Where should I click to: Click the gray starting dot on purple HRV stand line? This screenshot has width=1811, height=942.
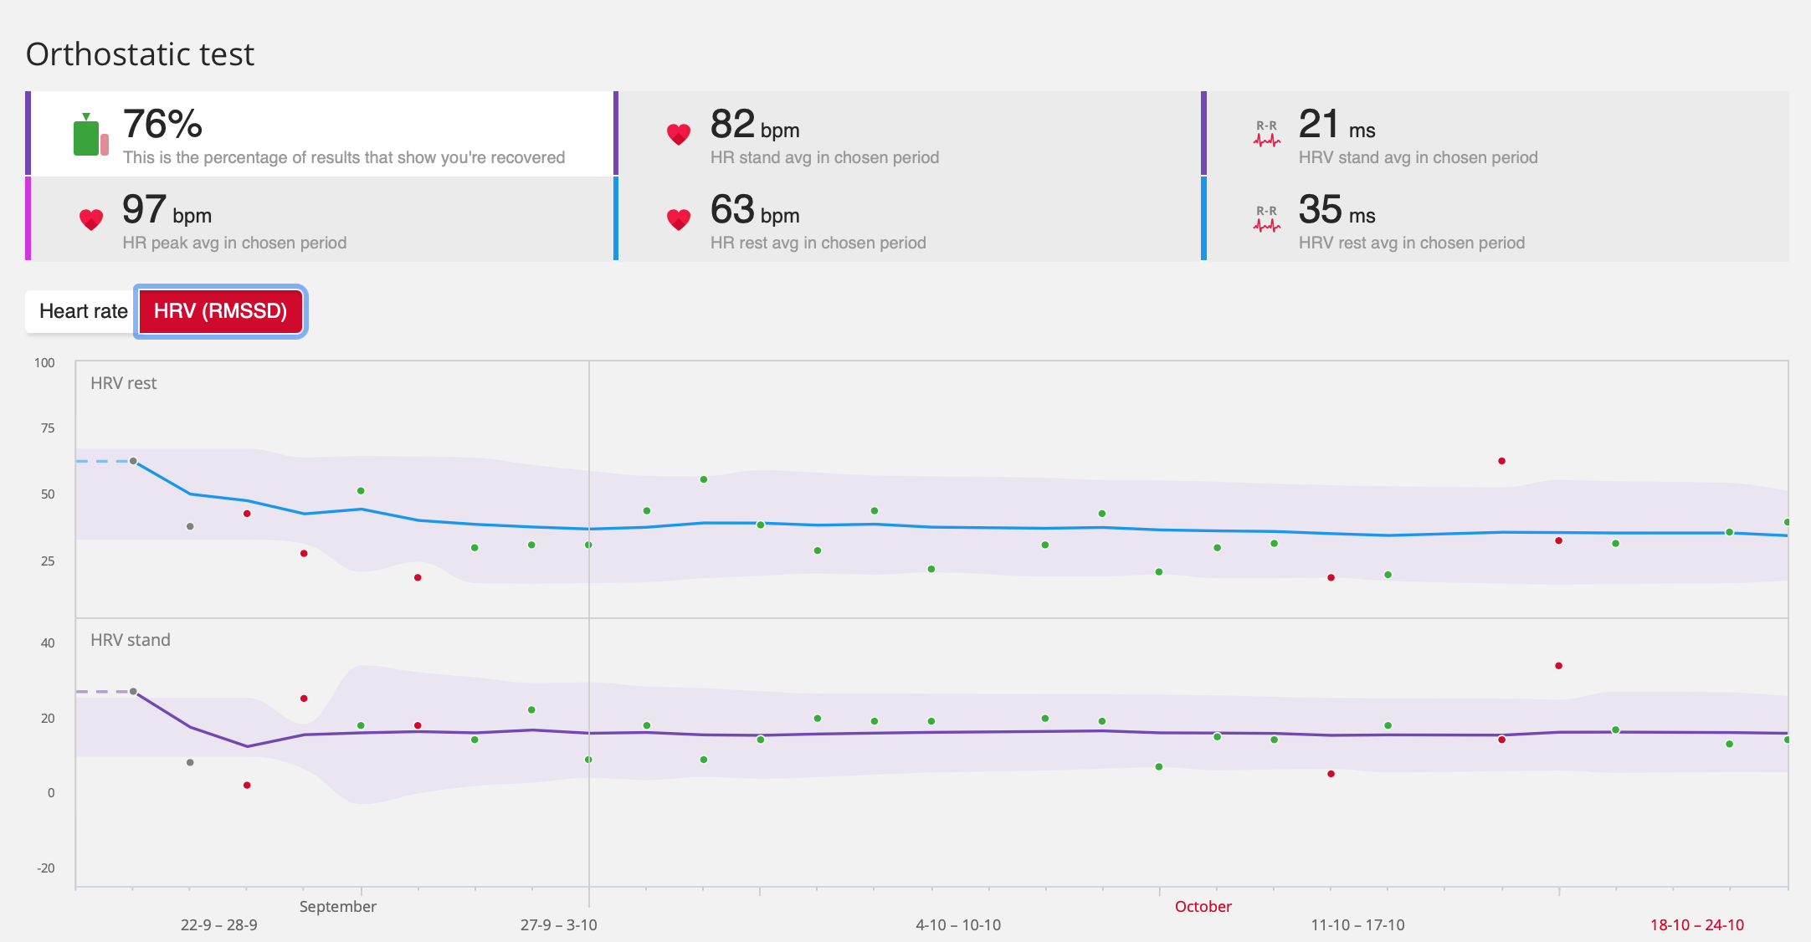pos(133,692)
